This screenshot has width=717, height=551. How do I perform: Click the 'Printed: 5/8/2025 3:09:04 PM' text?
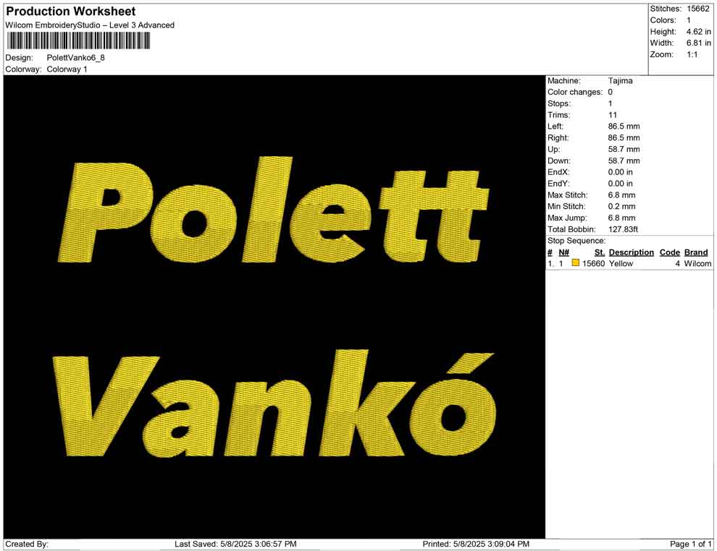tap(476, 544)
